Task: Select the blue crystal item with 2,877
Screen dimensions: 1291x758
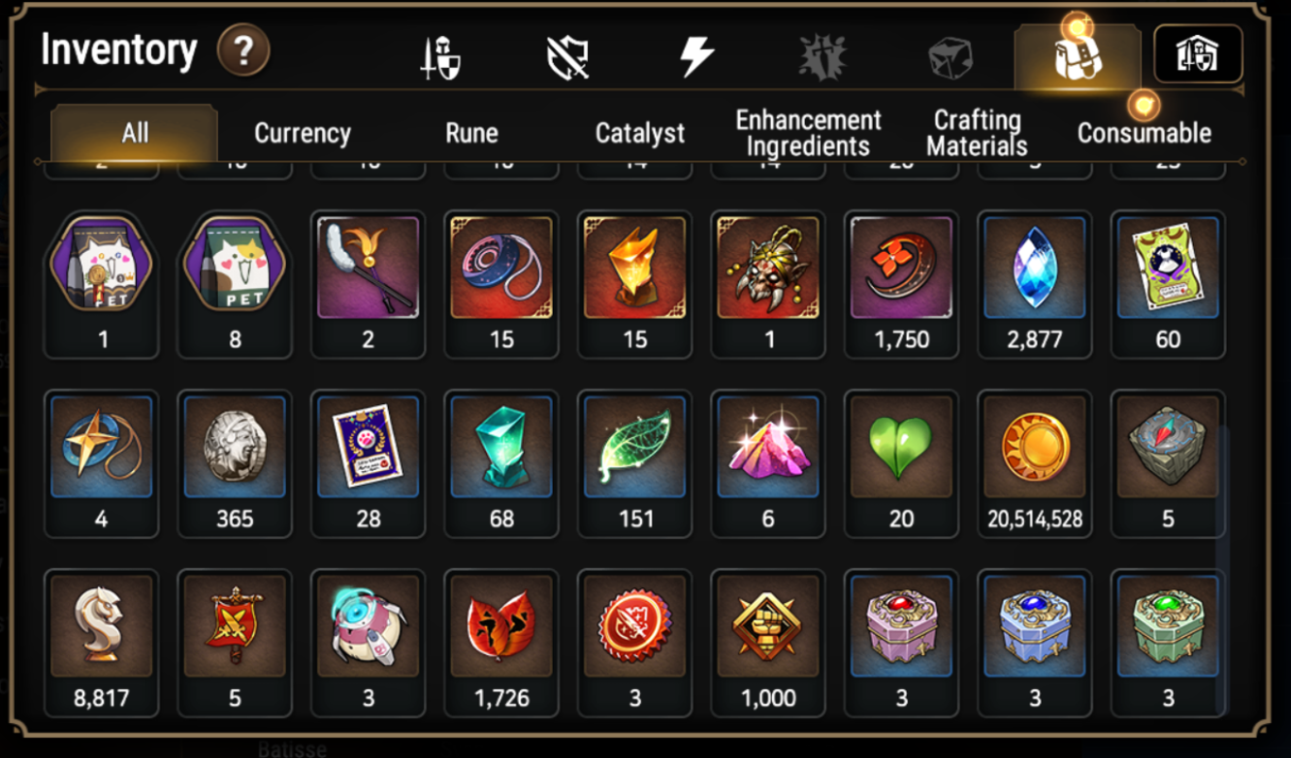Action: 1035,284
